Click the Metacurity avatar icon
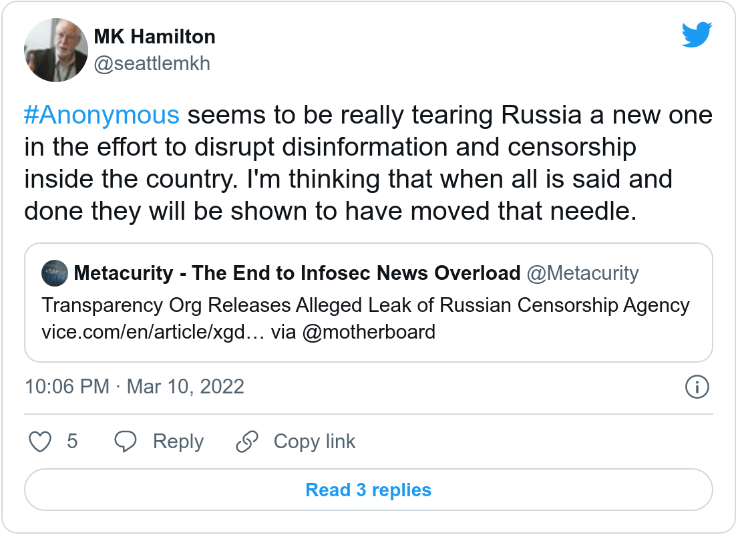This screenshot has width=738, height=535. click(54, 273)
